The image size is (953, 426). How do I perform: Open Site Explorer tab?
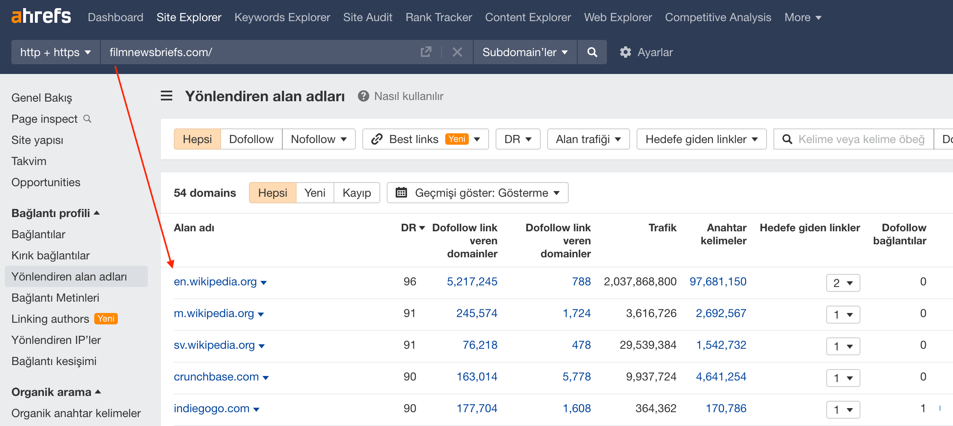(189, 17)
